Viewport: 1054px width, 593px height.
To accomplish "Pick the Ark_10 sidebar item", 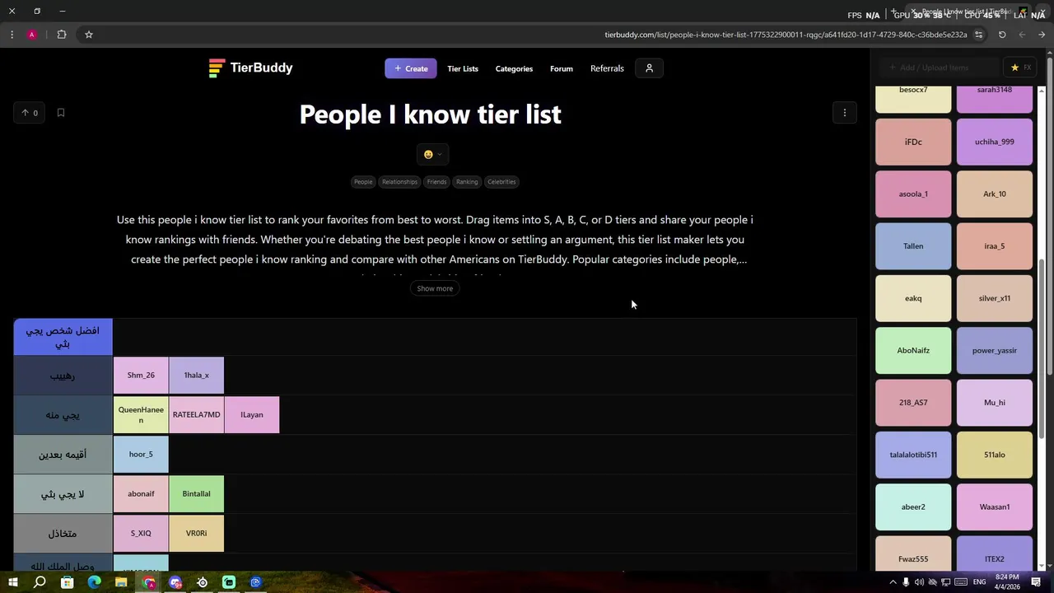I will point(995,194).
